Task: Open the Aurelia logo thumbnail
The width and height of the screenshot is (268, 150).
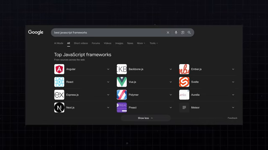Action: pyautogui.click(x=184, y=95)
